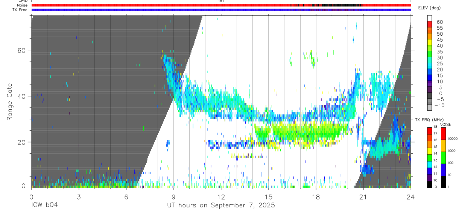Click the red Noise strip above the plot
The width and height of the screenshot is (462, 213).
221,5
